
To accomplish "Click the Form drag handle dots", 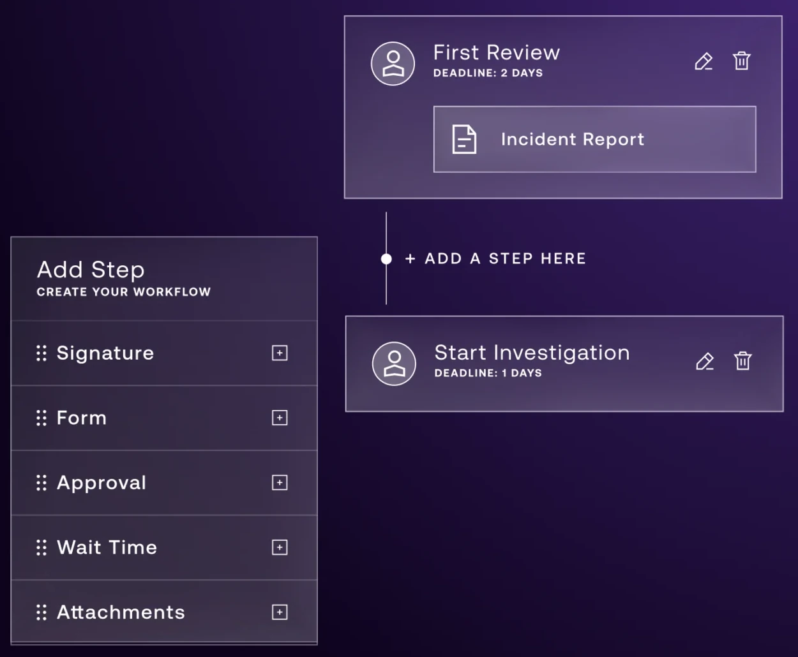I will pos(41,418).
